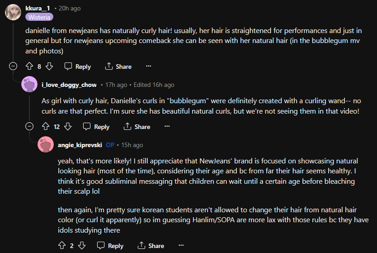Reply to angie_kiprevski's comment
The image size is (377, 253).
[x=110, y=246]
